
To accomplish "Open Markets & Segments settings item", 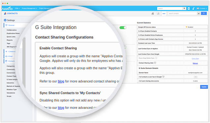I will 13,86.
